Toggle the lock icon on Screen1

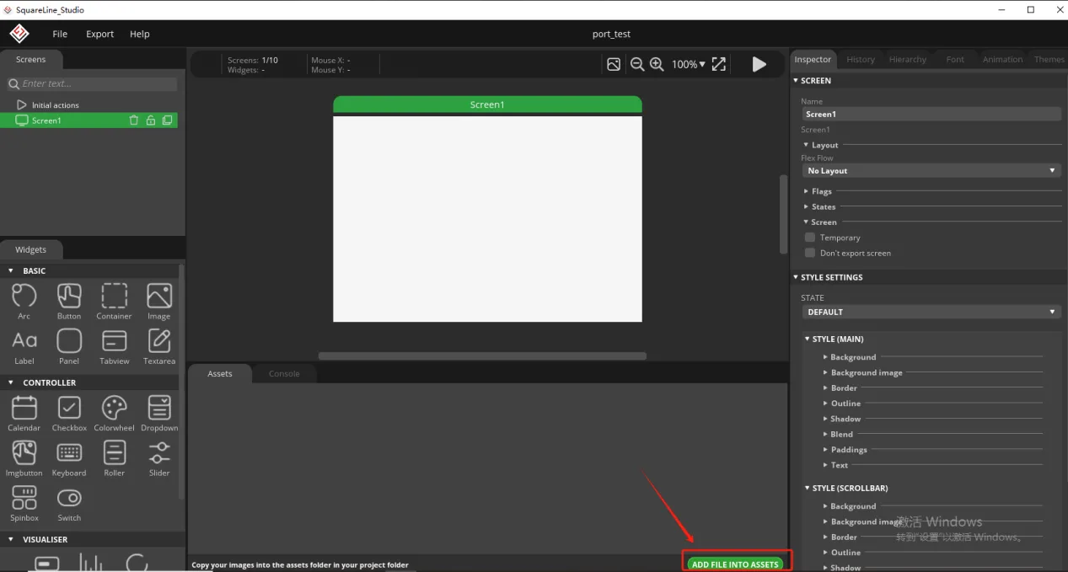point(150,120)
